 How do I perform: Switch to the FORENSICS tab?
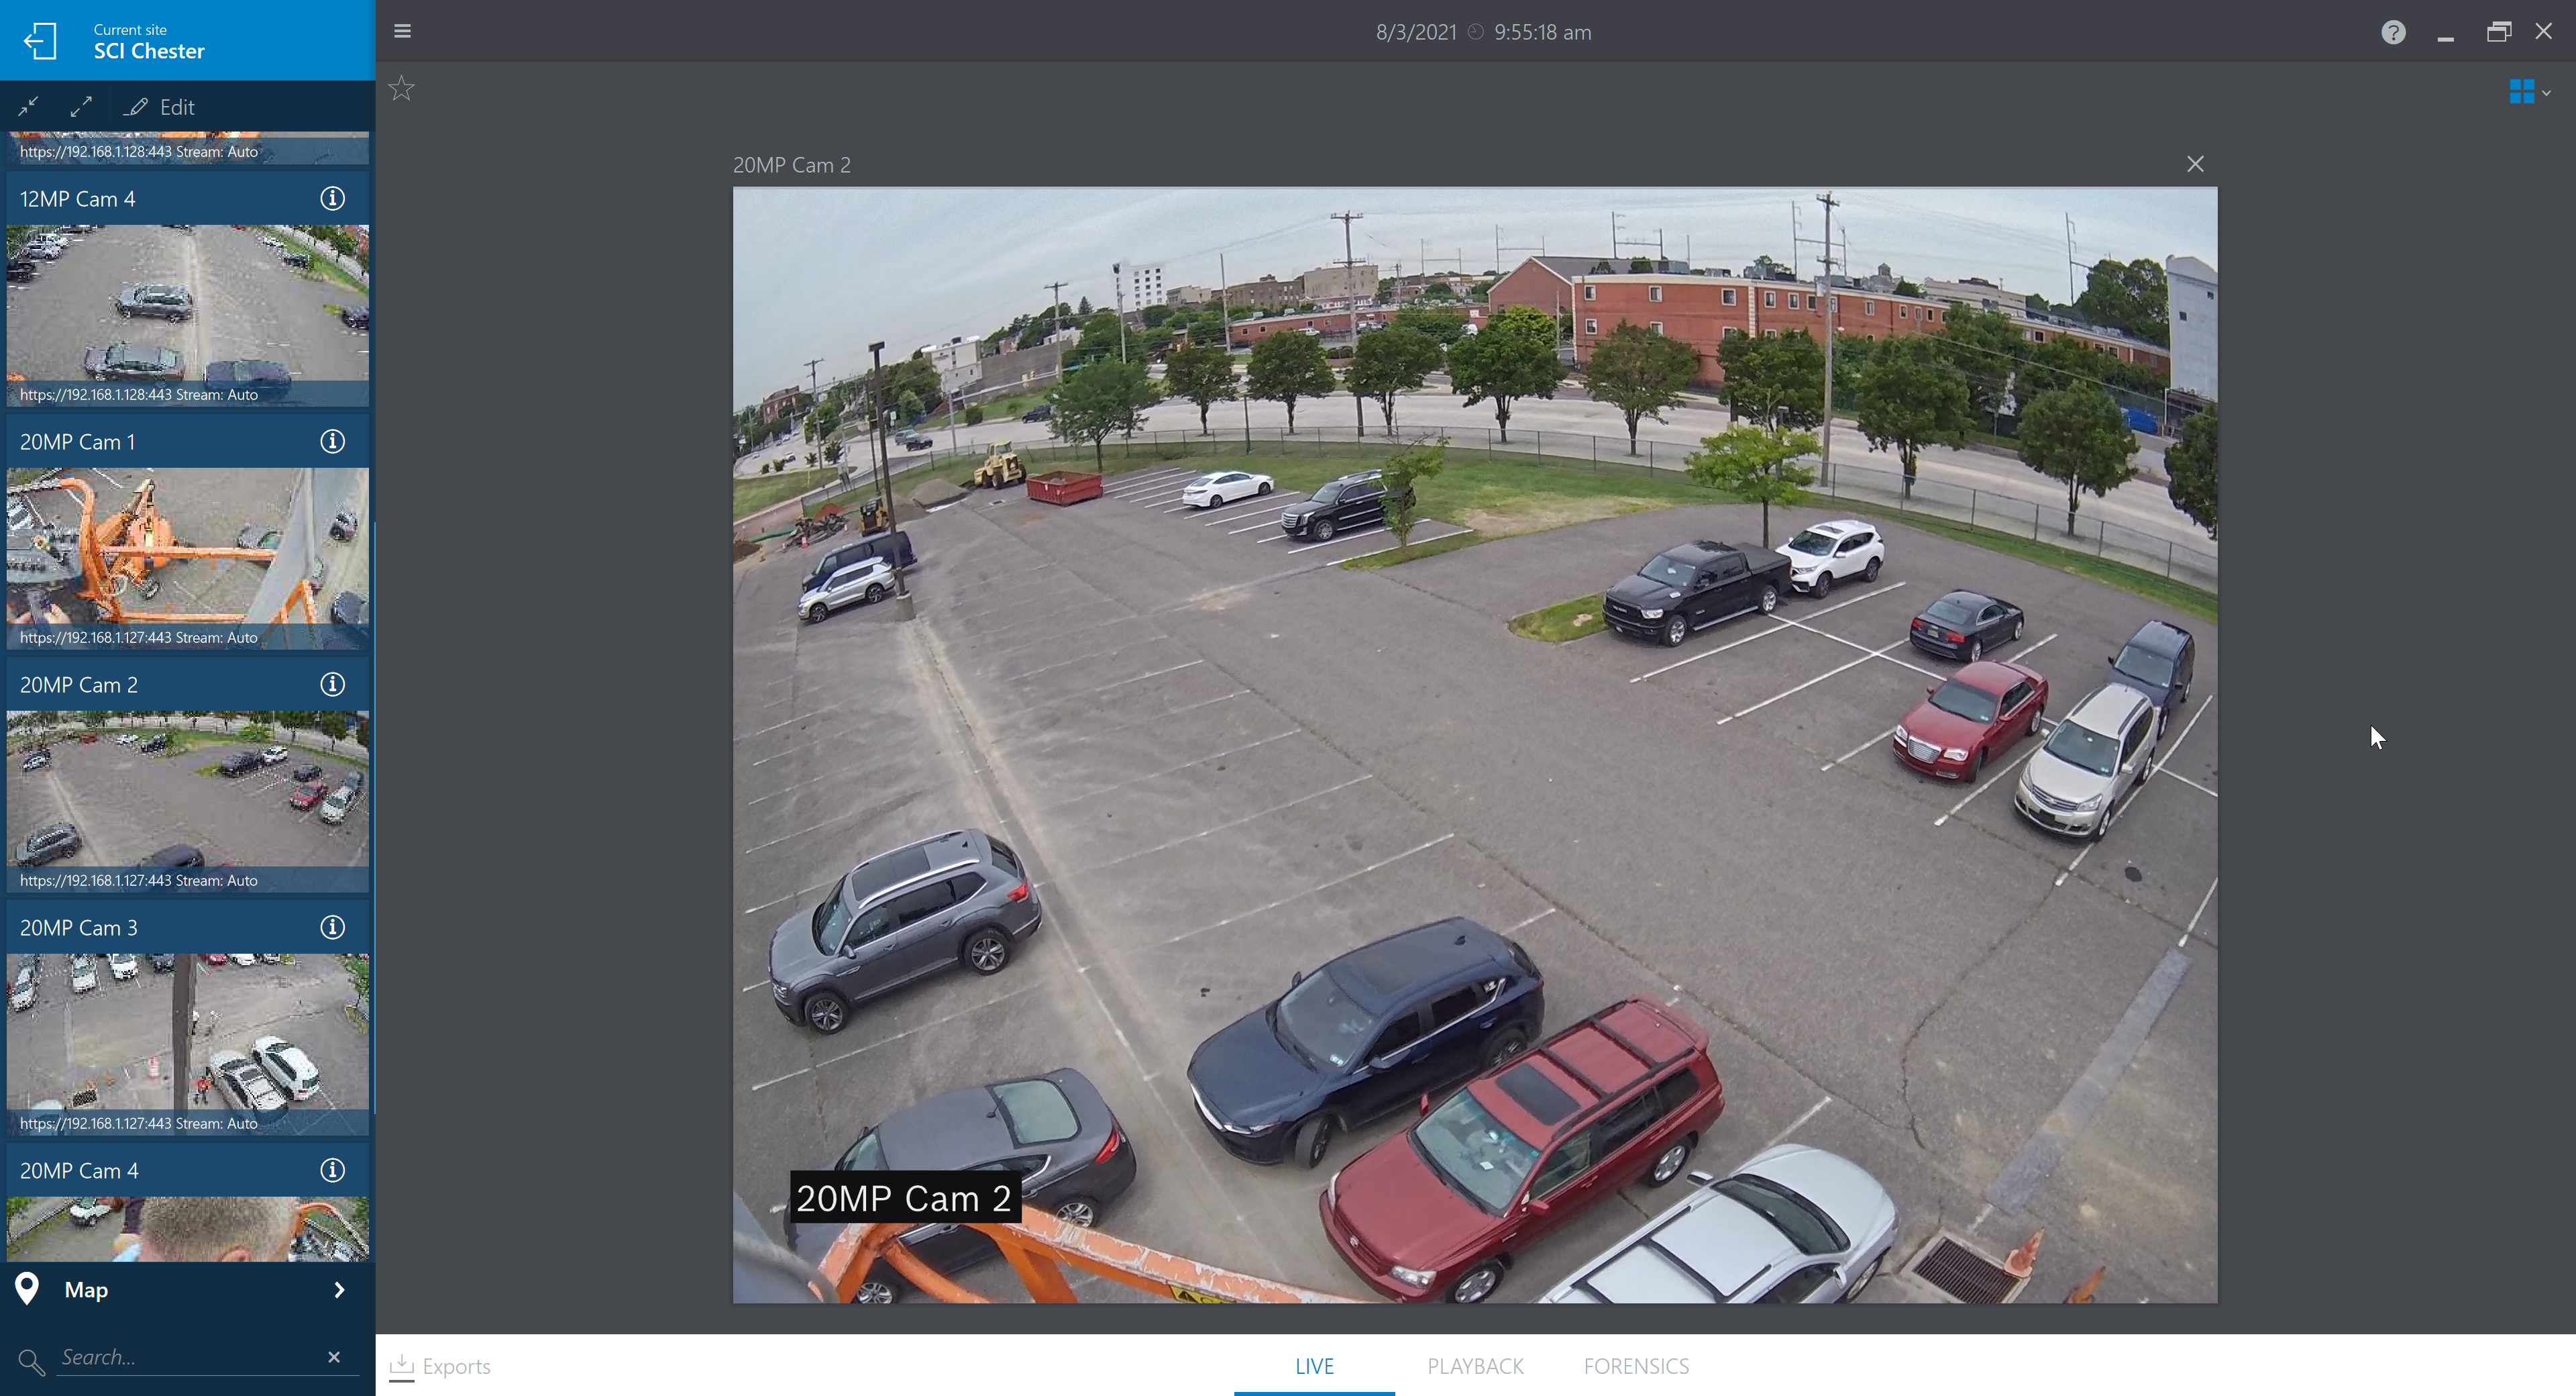[1636, 1366]
